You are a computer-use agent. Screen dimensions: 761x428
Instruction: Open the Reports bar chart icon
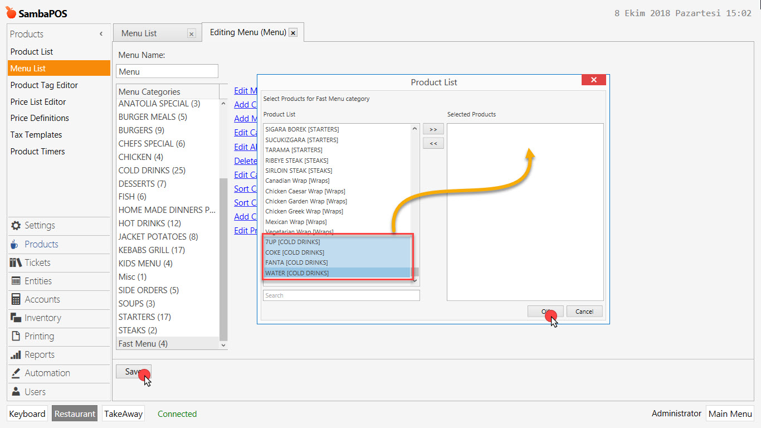click(17, 355)
